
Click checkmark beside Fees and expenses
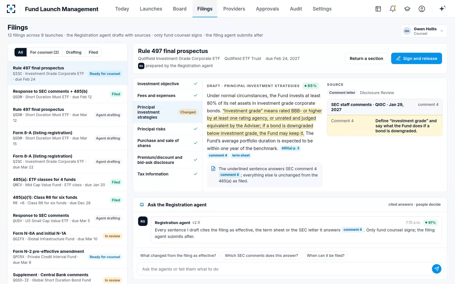tap(196, 95)
